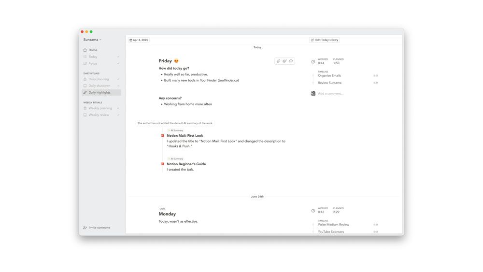483x272 pixels.
Task: Click the Notion Mail: First Look task
Action: click(185, 136)
